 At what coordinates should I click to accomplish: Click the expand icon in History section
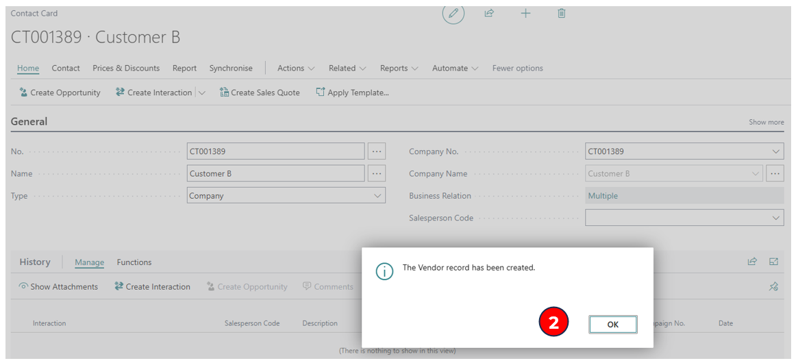click(x=773, y=262)
